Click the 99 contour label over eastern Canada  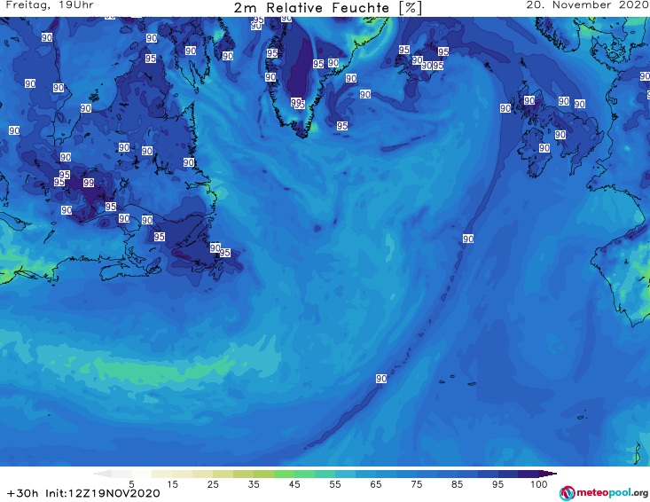pyautogui.click(x=89, y=183)
